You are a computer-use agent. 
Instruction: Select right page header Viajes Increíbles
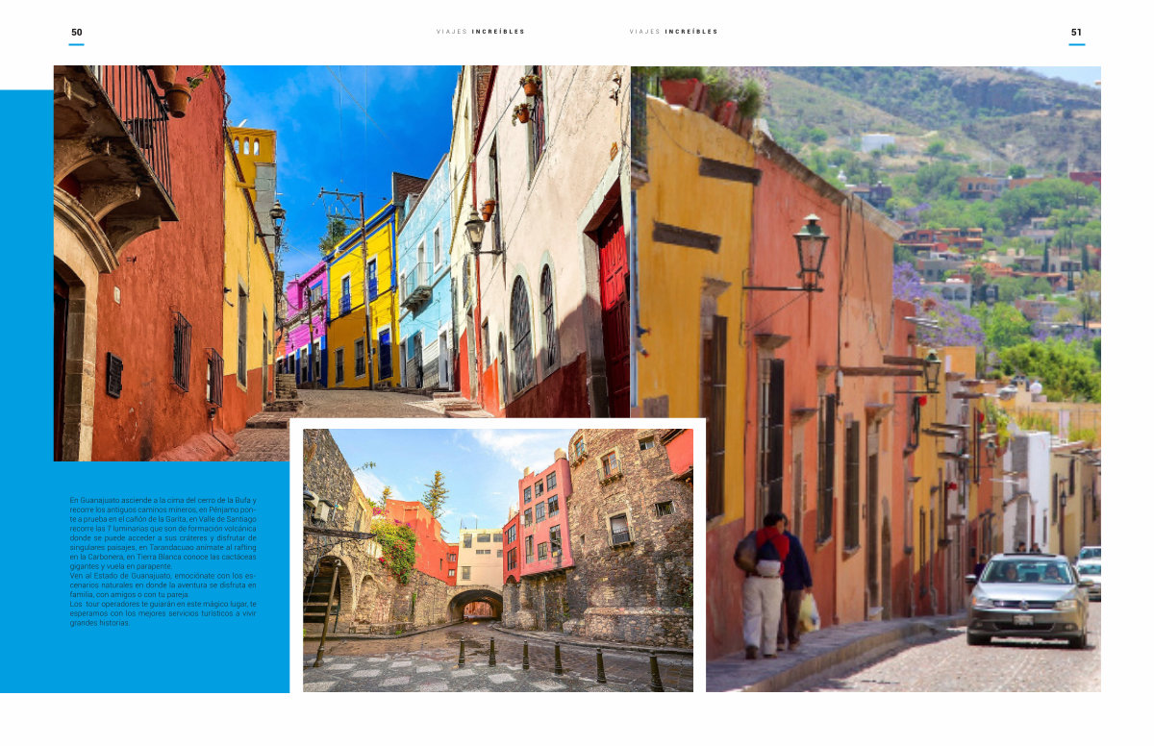click(x=674, y=32)
